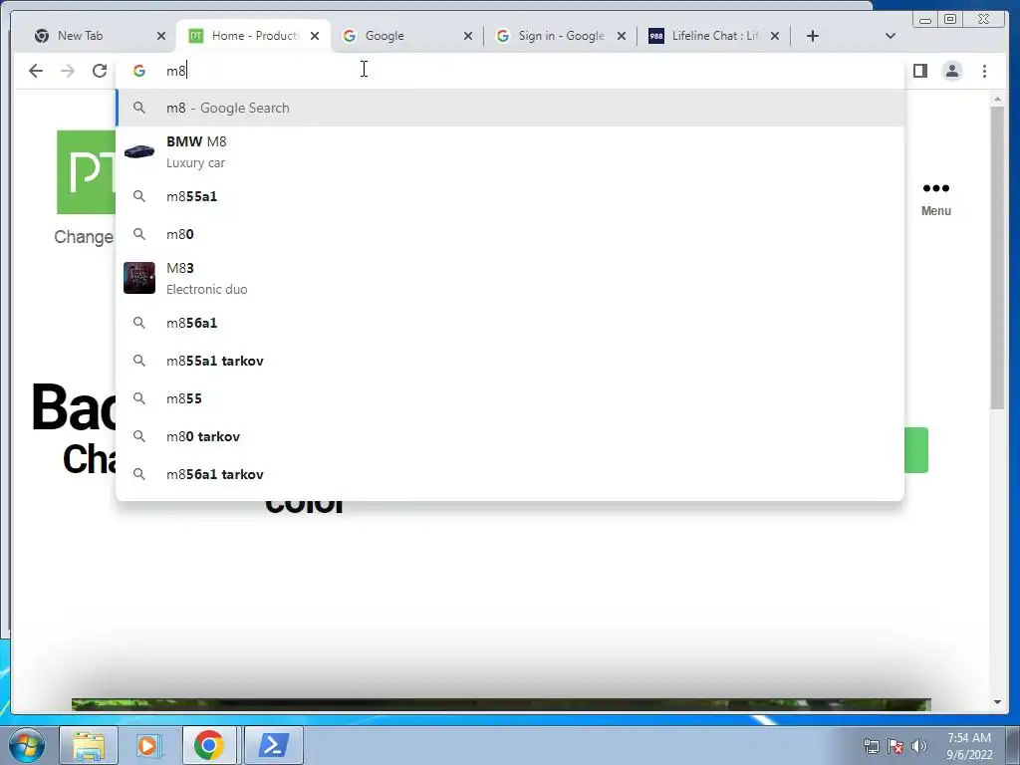The height and width of the screenshot is (765, 1020).
Task: Close the Lifeline Chat tab
Action: coord(775,36)
